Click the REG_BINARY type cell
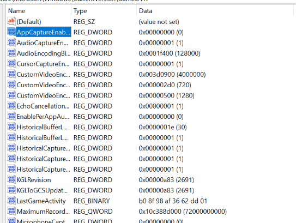The height and width of the screenshot is (223, 296). [x=92, y=201]
